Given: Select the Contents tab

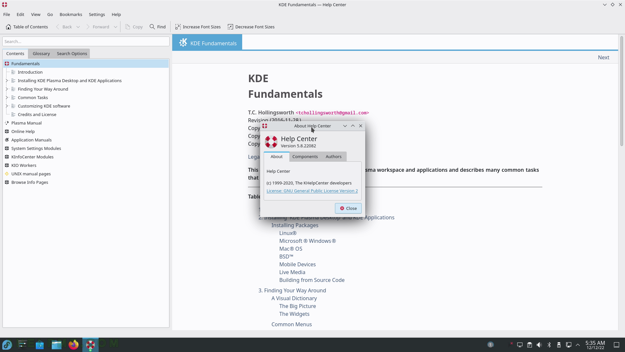Looking at the screenshot, I should pos(15,53).
